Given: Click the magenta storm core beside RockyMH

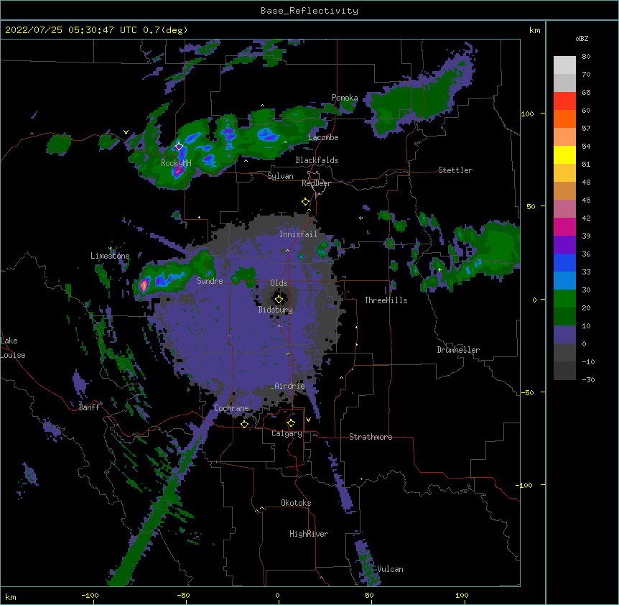Looking at the screenshot, I should click(x=178, y=172).
